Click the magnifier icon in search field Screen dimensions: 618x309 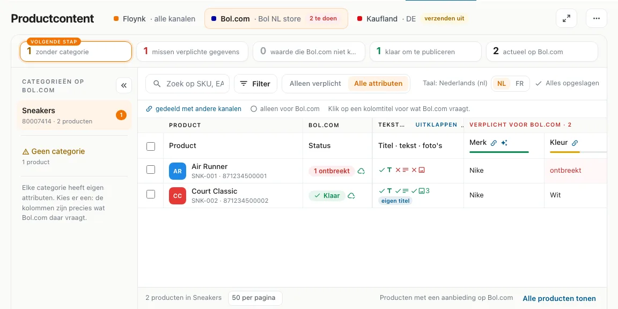(157, 84)
